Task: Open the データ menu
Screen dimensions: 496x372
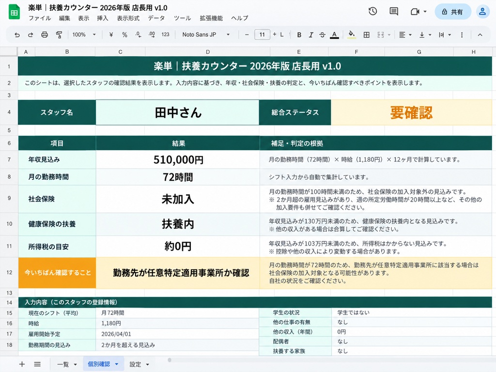Action: [x=156, y=18]
